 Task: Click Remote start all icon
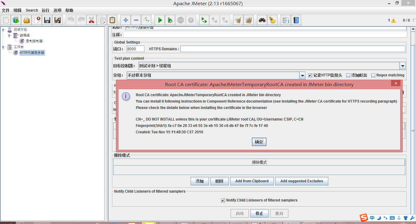204,20
